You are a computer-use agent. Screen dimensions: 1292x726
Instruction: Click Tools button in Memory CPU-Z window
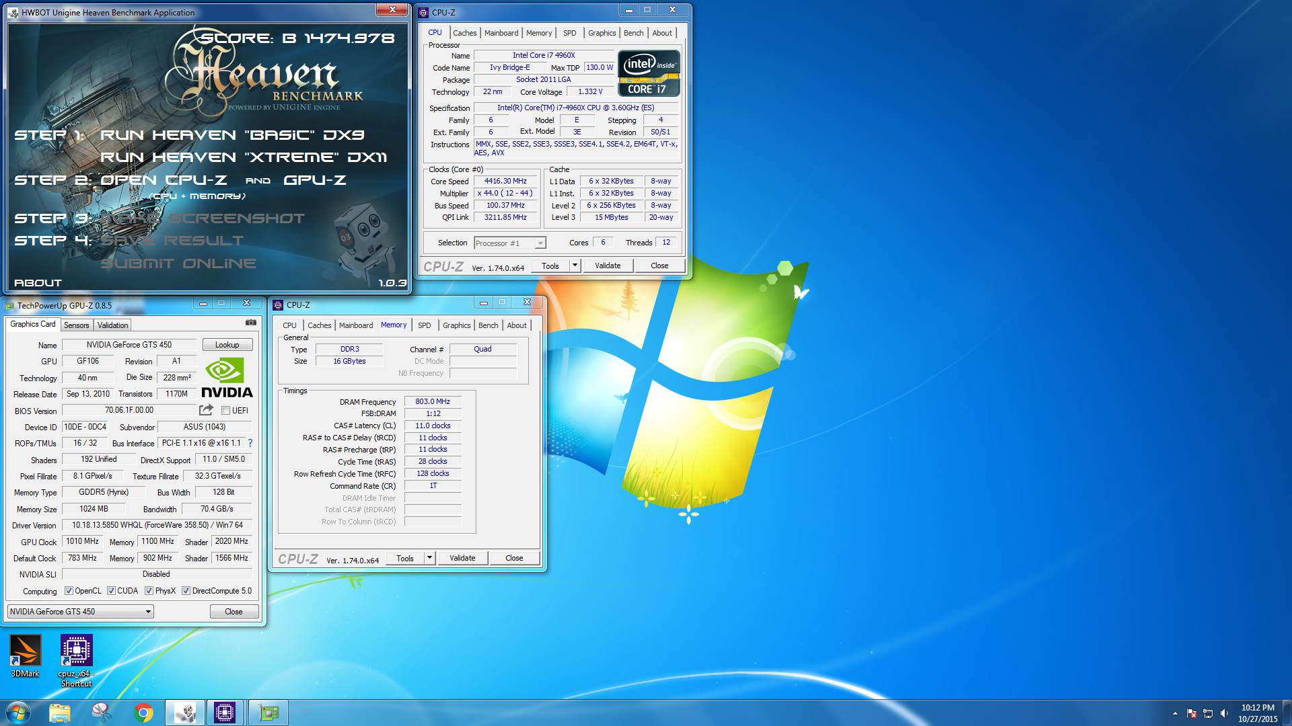tap(405, 558)
